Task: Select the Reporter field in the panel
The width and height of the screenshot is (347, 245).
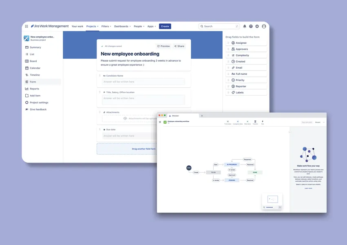Action: point(246,86)
